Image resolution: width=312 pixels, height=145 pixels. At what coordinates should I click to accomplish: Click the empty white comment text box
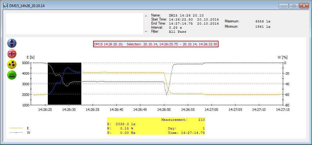75,23
